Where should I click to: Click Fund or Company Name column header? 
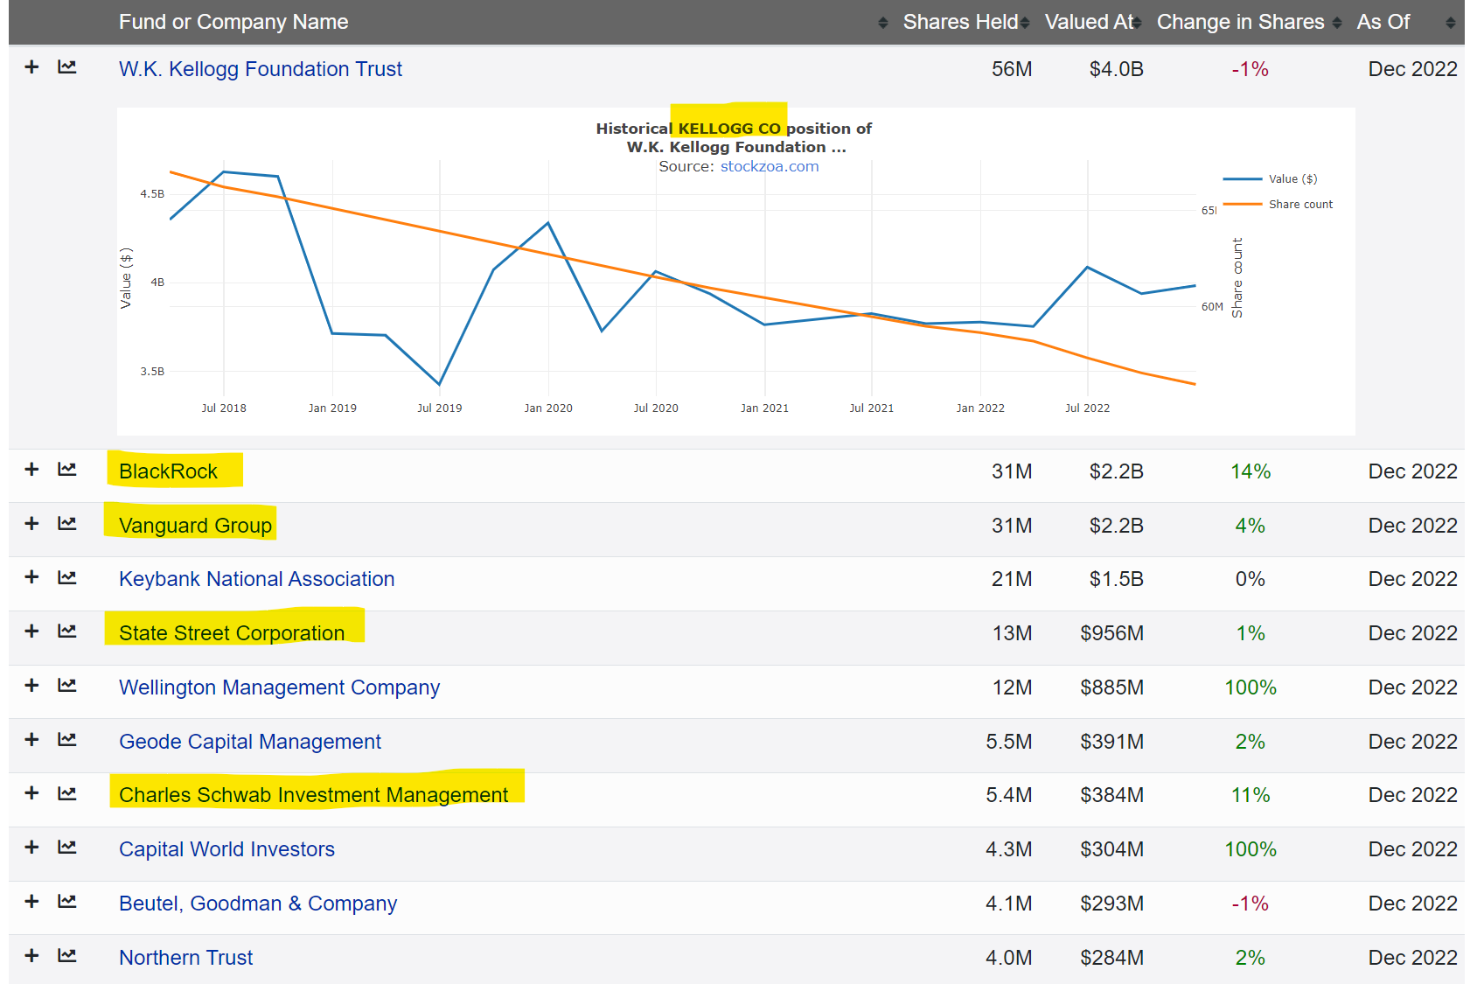[x=233, y=22]
